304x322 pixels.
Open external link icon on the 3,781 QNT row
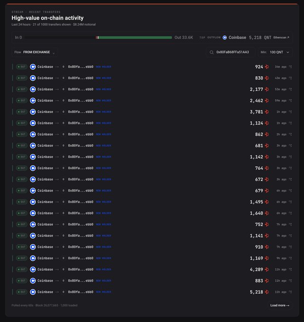(290, 112)
